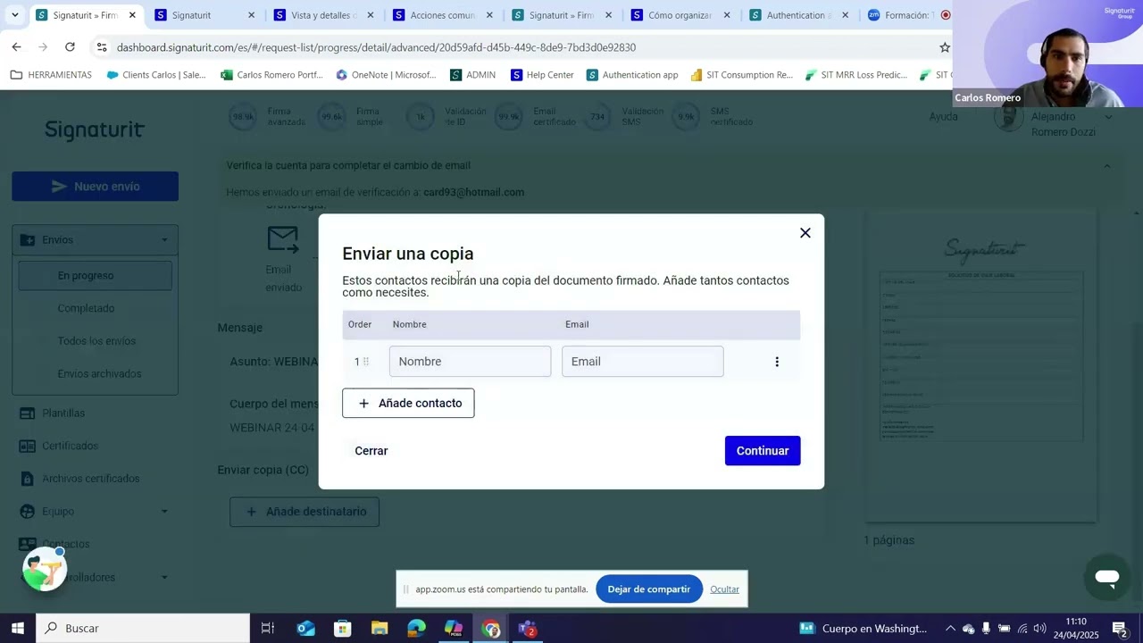Screen dimensions: 1143x643
Task: Click the Nombre input field
Action: pos(470,362)
